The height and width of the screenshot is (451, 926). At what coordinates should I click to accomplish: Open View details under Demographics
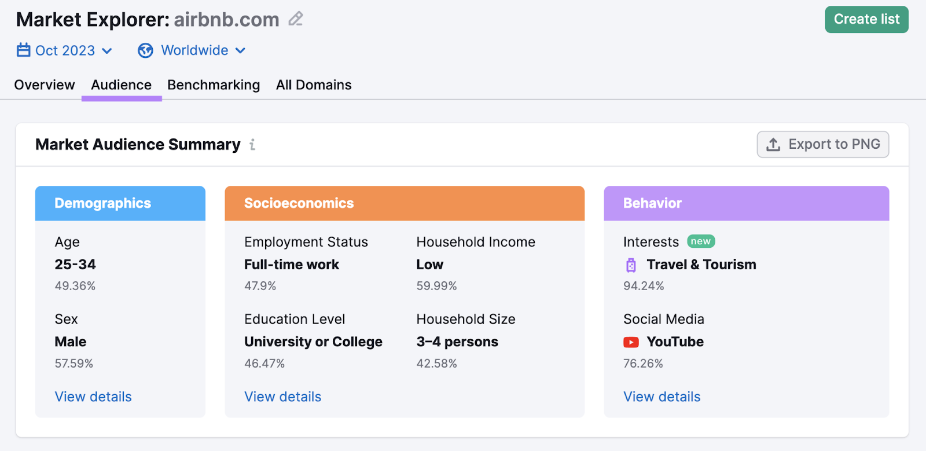click(93, 397)
